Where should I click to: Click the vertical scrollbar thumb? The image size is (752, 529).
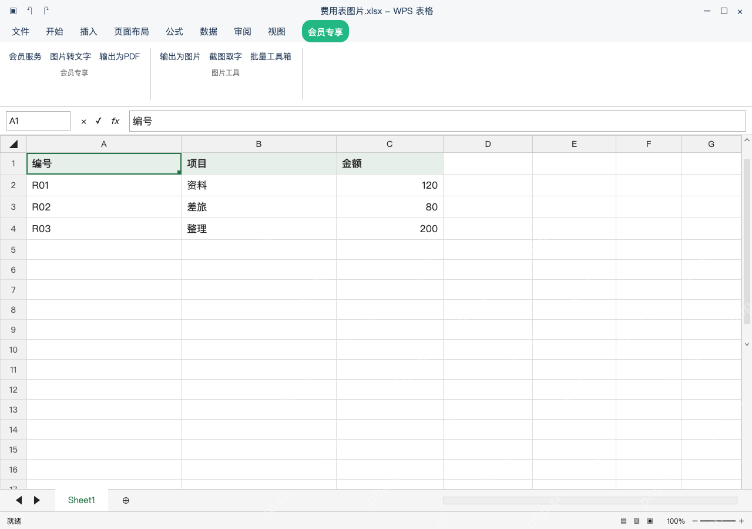pyautogui.click(x=747, y=241)
